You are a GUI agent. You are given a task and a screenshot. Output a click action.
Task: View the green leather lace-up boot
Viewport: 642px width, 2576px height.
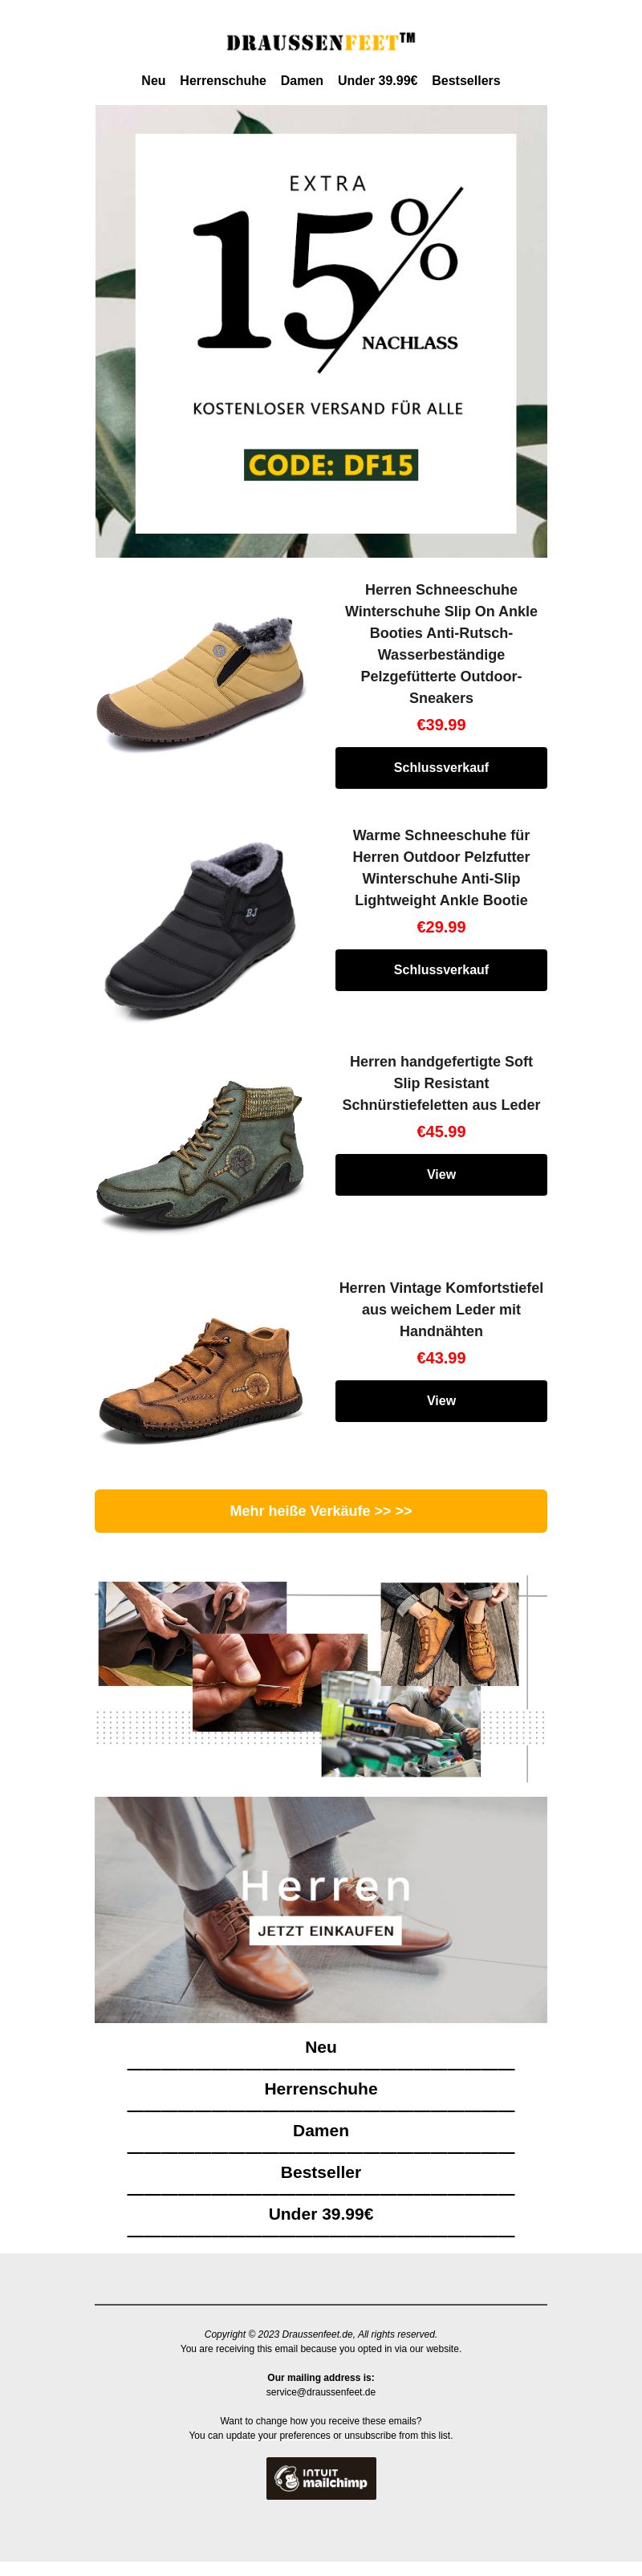click(441, 1175)
